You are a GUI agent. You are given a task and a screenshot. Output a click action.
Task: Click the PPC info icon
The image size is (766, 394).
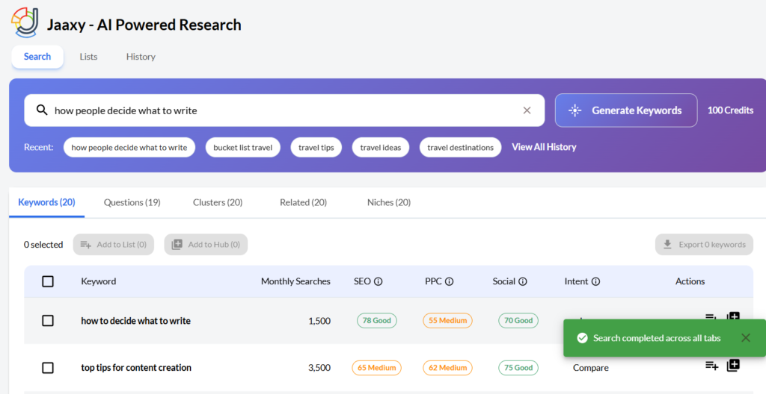[x=449, y=281]
